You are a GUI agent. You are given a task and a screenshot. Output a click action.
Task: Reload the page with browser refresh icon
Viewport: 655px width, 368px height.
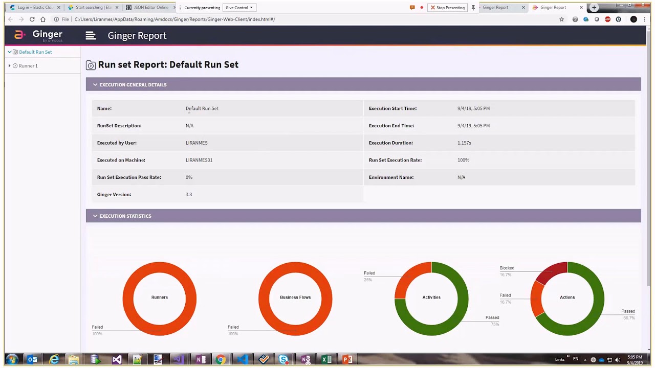point(32,19)
